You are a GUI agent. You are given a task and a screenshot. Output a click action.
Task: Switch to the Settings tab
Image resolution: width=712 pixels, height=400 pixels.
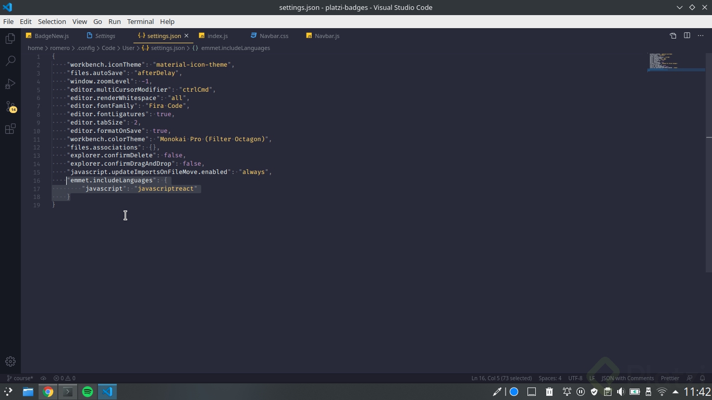pos(105,36)
